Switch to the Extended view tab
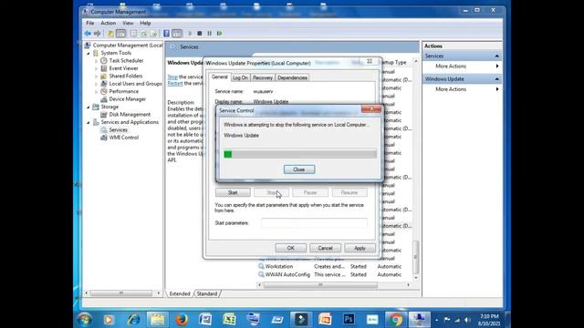 pos(180,293)
